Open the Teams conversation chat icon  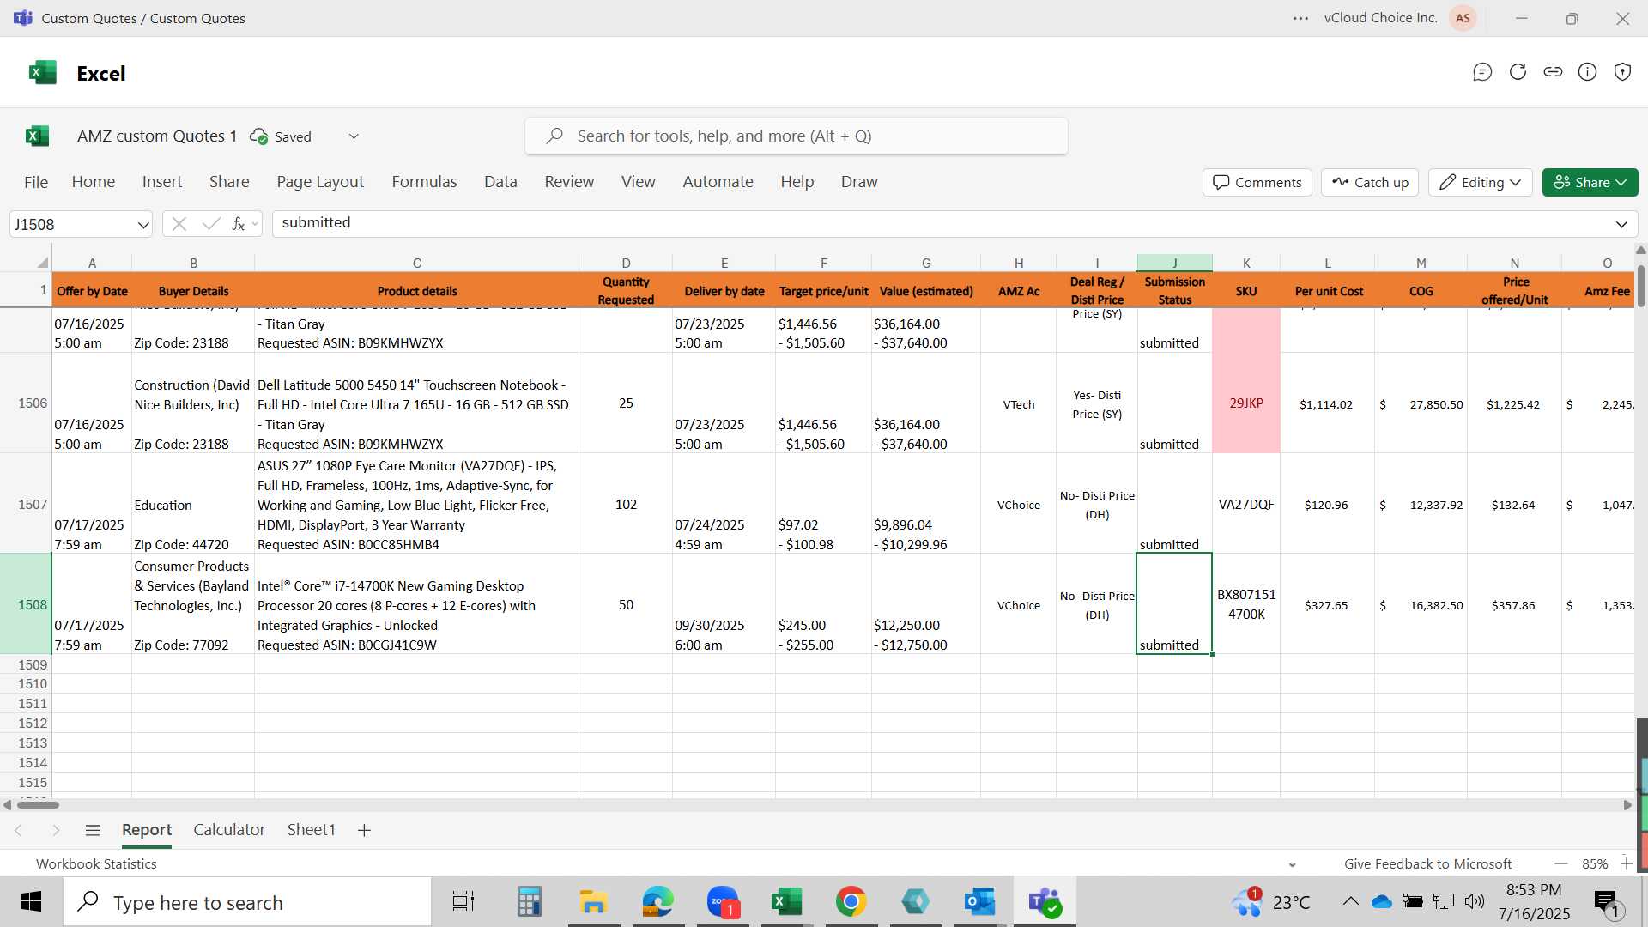tap(1482, 72)
